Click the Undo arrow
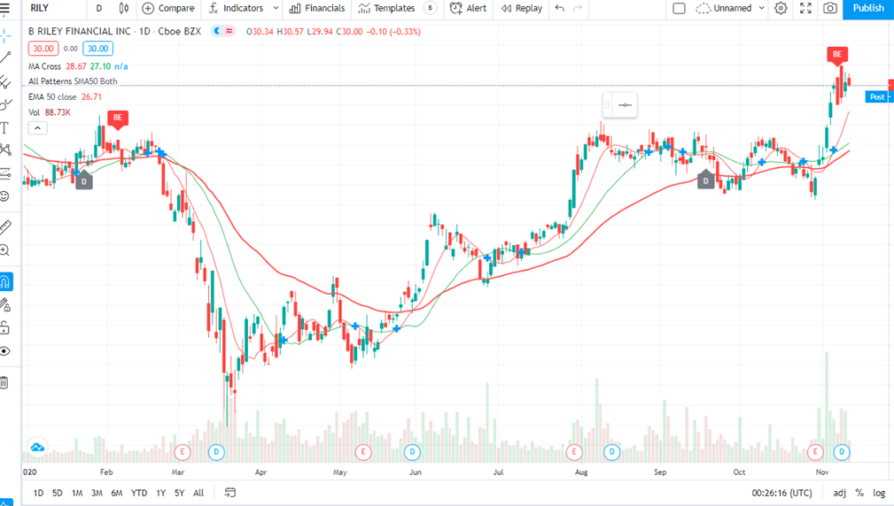This screenshot has width=894, height=506. click(559, 8)
